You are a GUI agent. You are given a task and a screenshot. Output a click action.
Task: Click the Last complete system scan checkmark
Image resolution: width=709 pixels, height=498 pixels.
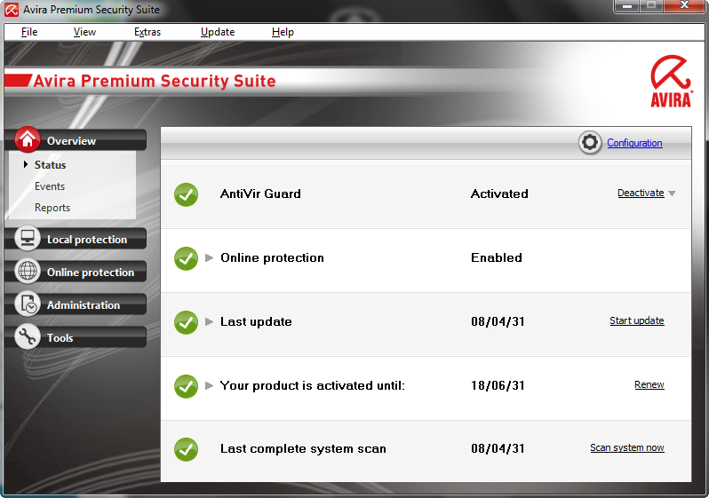coord(186,450)
